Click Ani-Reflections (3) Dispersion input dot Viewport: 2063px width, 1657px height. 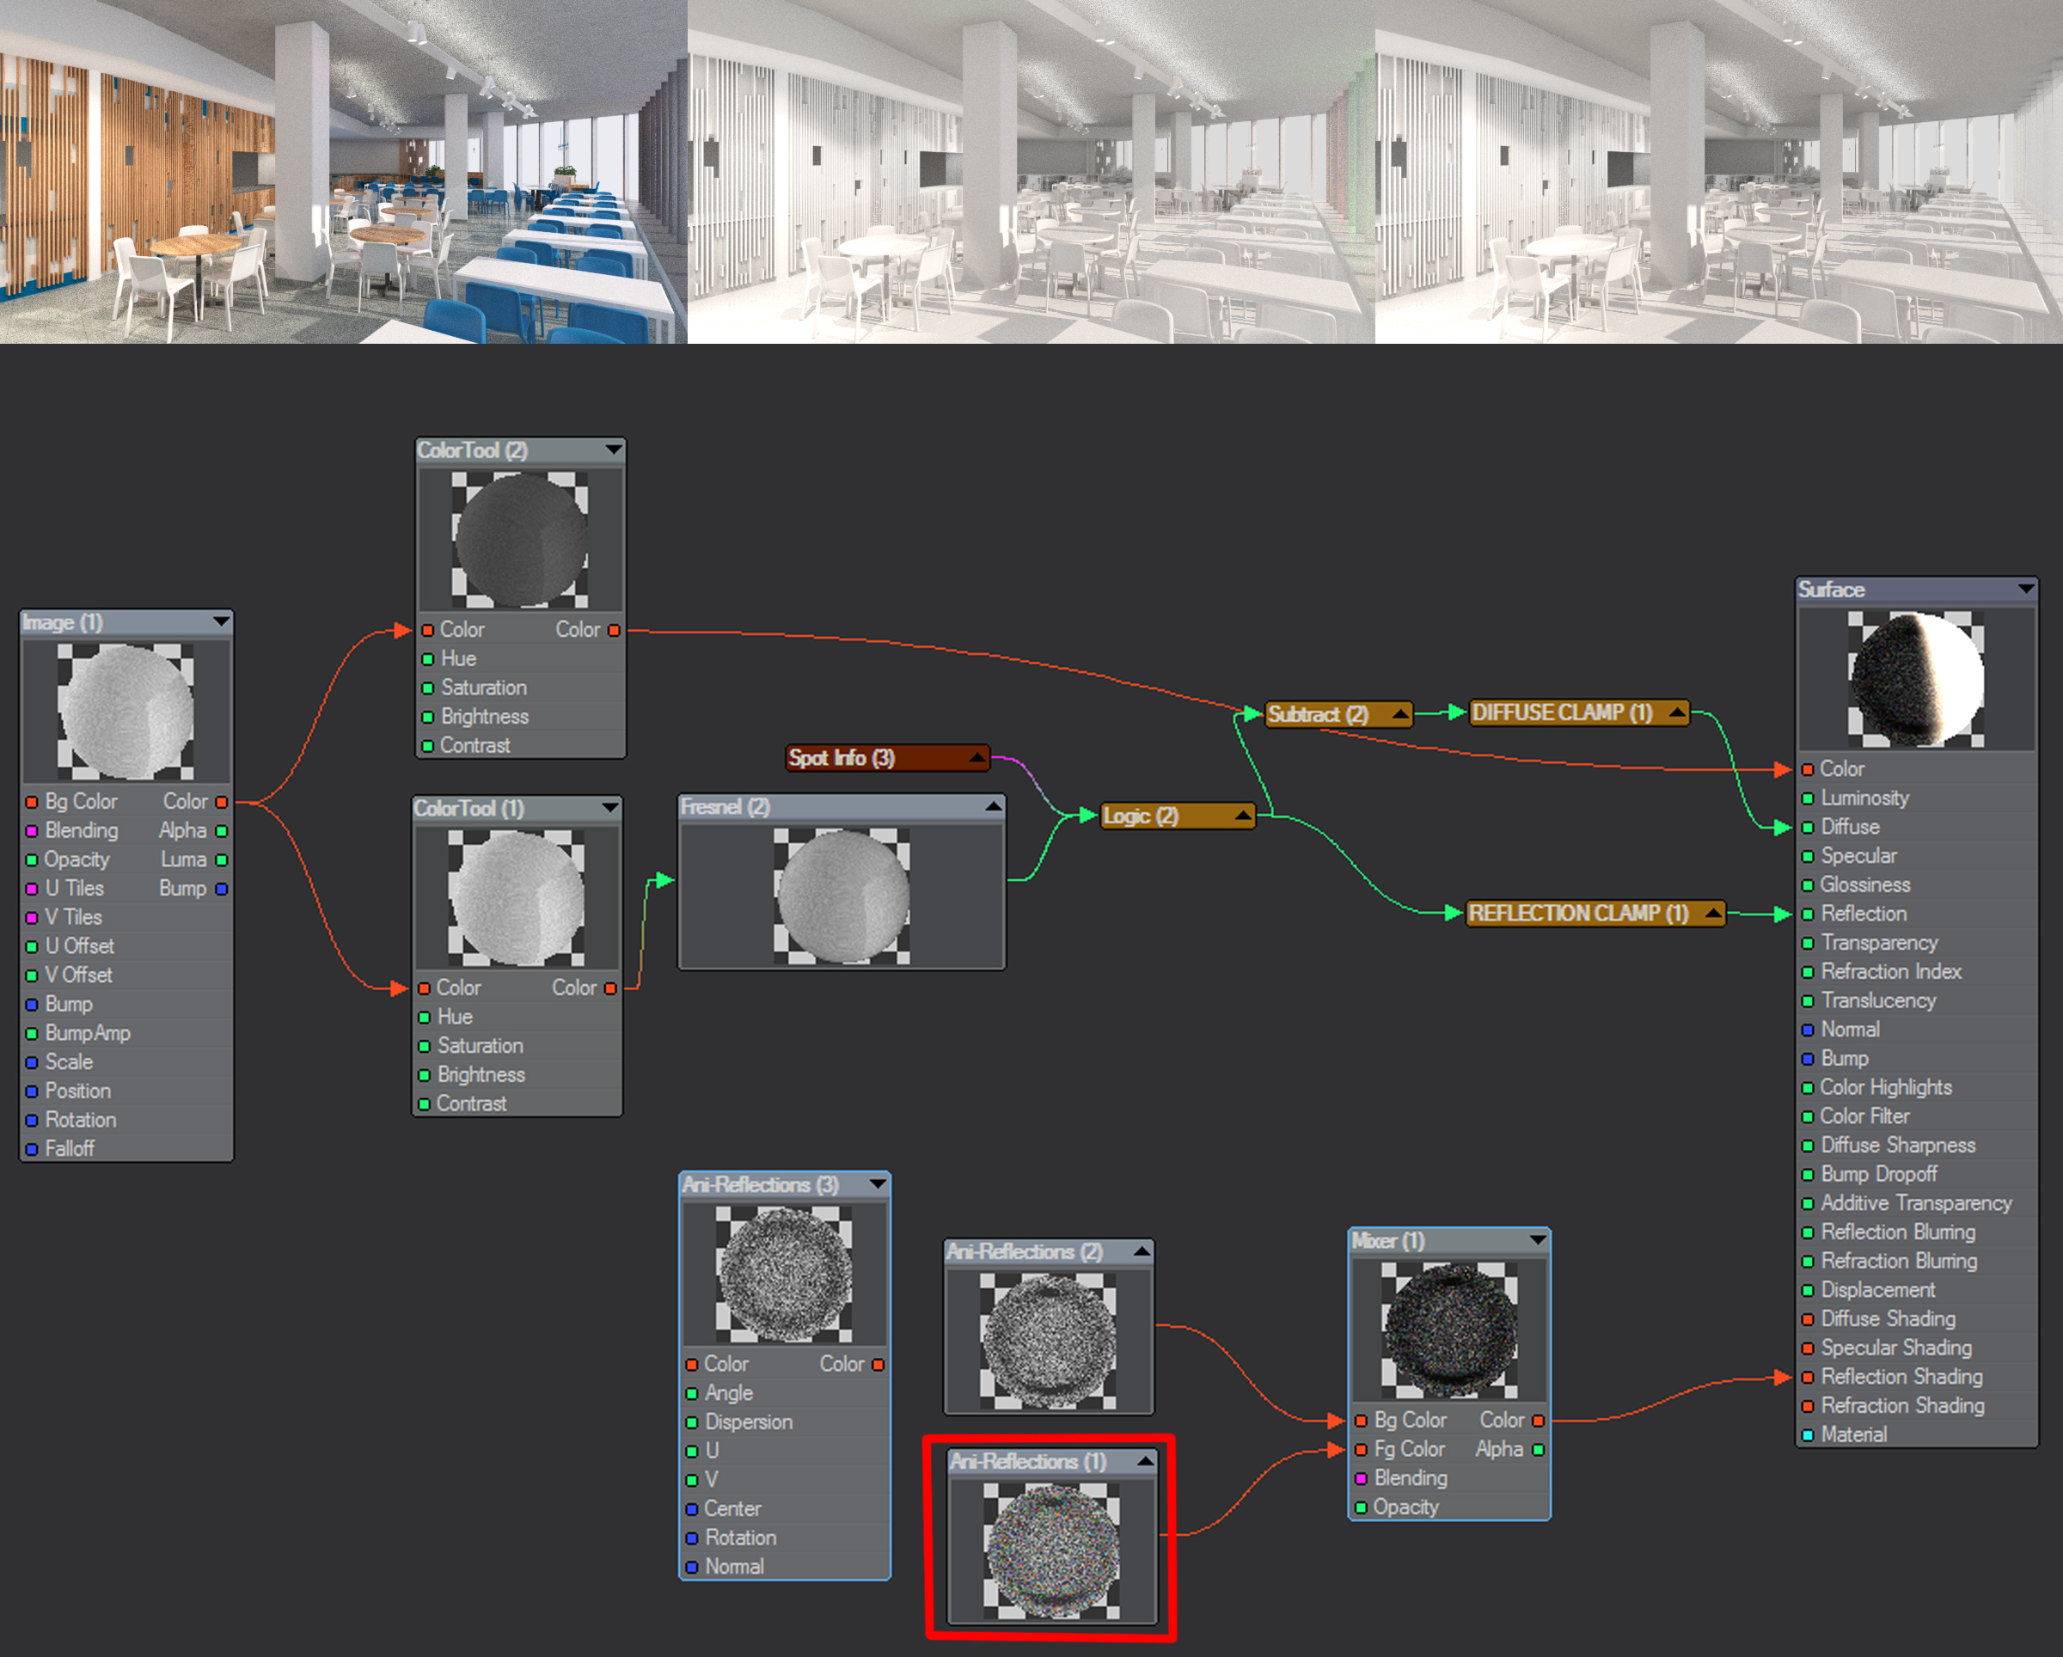click(692, 1422)
